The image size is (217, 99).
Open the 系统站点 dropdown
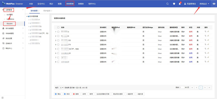click(x=204, y=4)
